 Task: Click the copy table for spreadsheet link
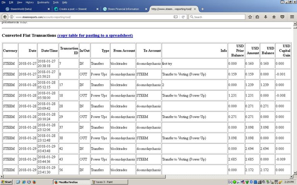(x=95, y=35)
